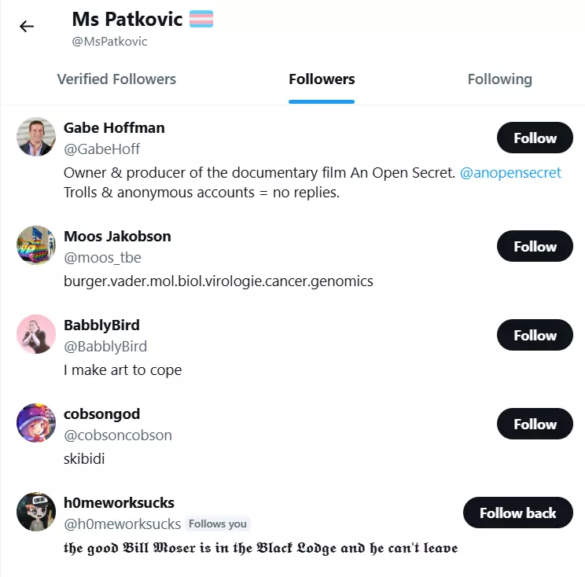Follow Gabe Hoffman

click(x=535, y=138)
